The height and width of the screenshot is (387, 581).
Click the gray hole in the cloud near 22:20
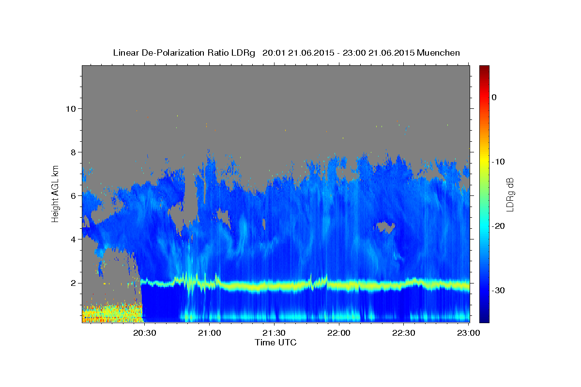[x=386, y=226]
